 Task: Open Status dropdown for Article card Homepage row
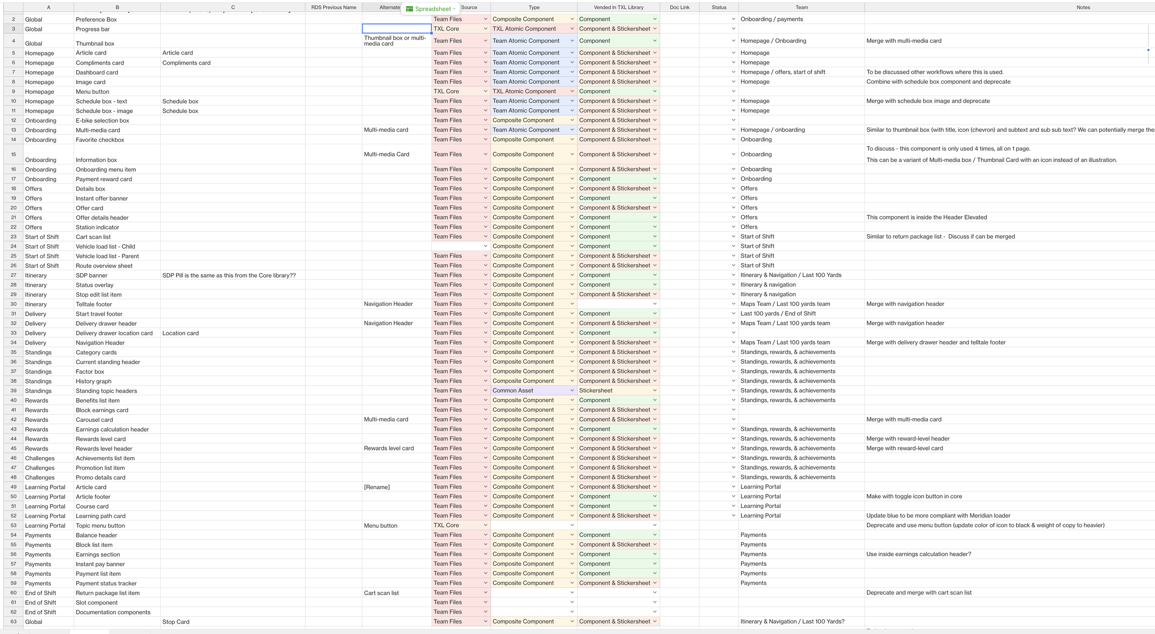point(733,53)
